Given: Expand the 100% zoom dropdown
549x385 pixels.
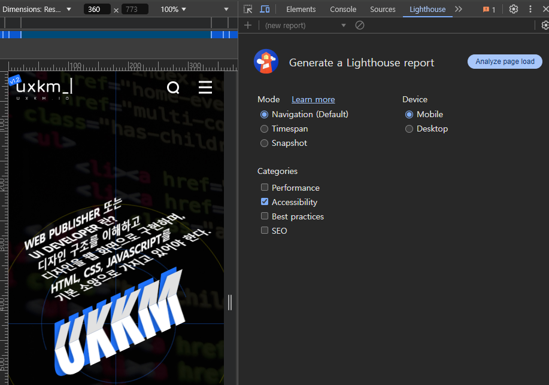Looking at the screenshot, I should pos(174,9).
